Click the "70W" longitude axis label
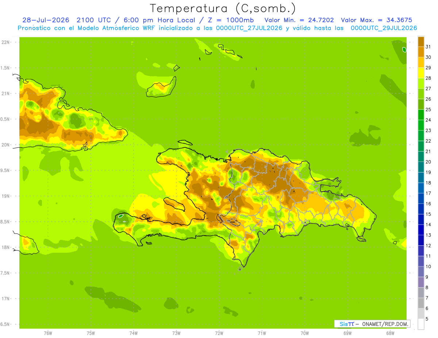The image size is (438, 338). pyautogui.click(x=305, y=333)
